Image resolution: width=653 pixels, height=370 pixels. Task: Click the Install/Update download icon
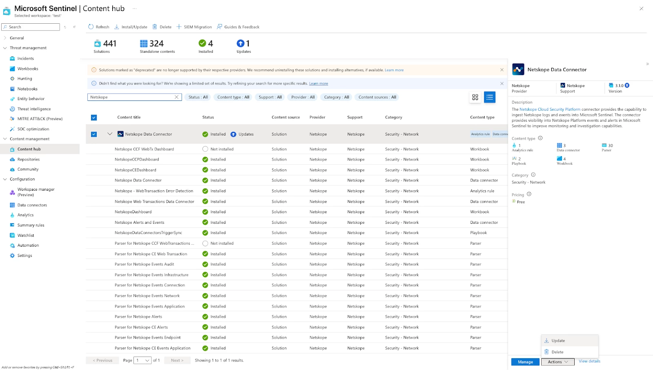[117, 27]
